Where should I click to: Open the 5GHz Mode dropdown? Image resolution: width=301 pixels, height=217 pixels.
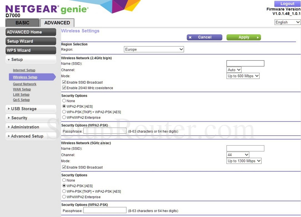244,161
